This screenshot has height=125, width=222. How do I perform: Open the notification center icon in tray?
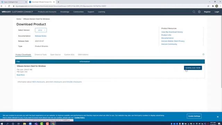click(219, 124)
